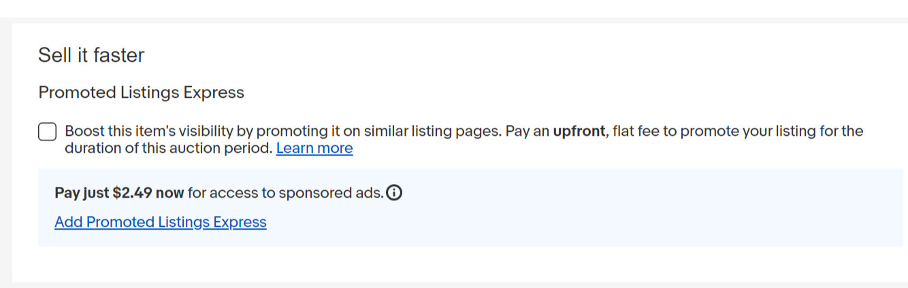Click the Boost this item's visibility description text
The image size is (908, 288).
pos(464,139)
